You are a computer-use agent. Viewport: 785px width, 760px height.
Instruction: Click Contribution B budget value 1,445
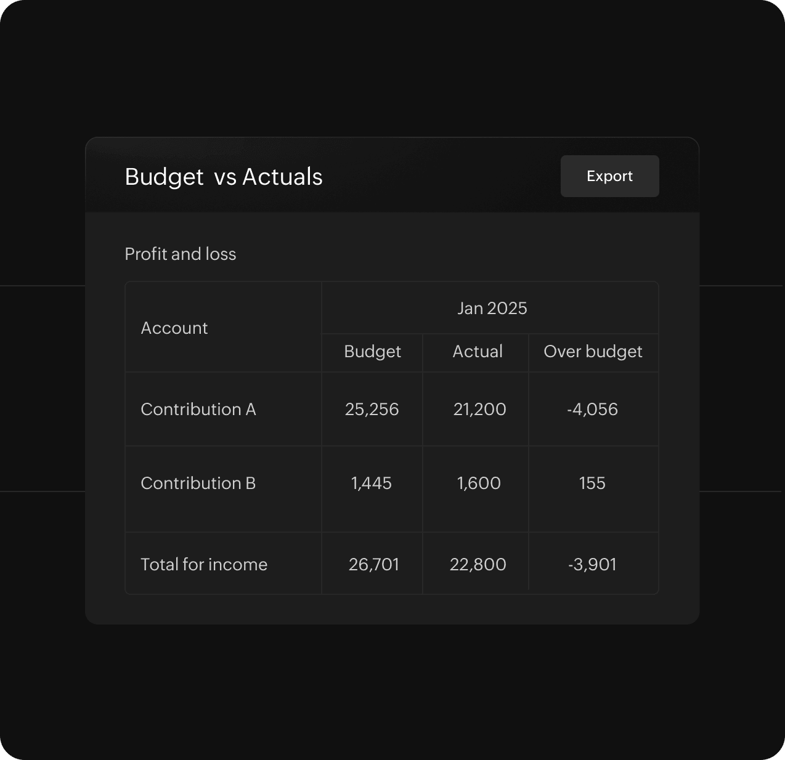point(372,483)
